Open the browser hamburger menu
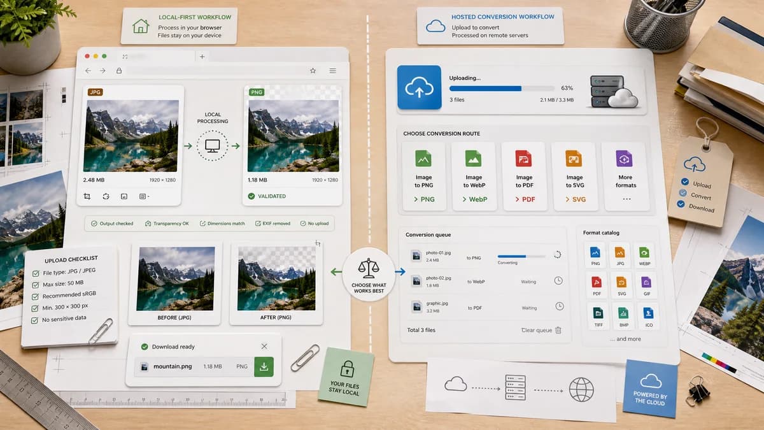 [x=333, y=71]
